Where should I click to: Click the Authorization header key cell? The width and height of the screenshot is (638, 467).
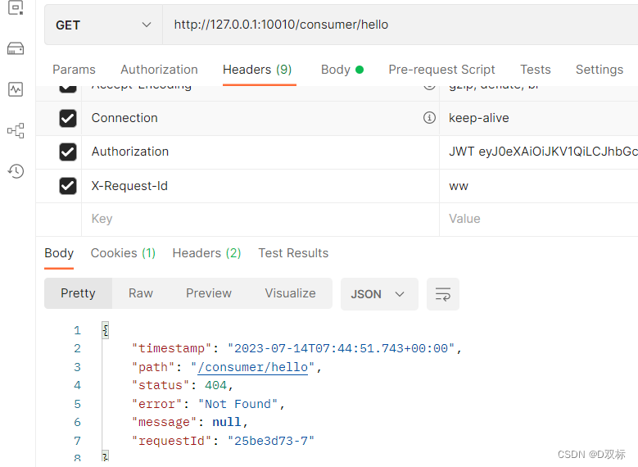[260, 152]
